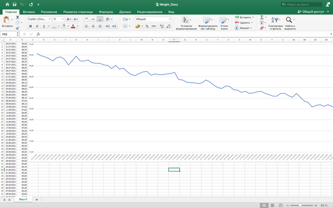Viewport: 333px width, 208px height.
Task: Toggle italic formatting with К button
Action: (x=36, y=26)
